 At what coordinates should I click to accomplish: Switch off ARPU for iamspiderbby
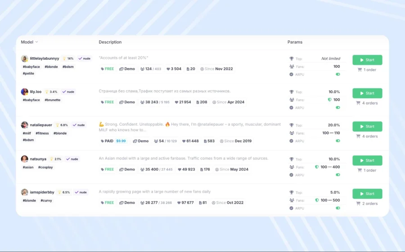tap(338, 208)
